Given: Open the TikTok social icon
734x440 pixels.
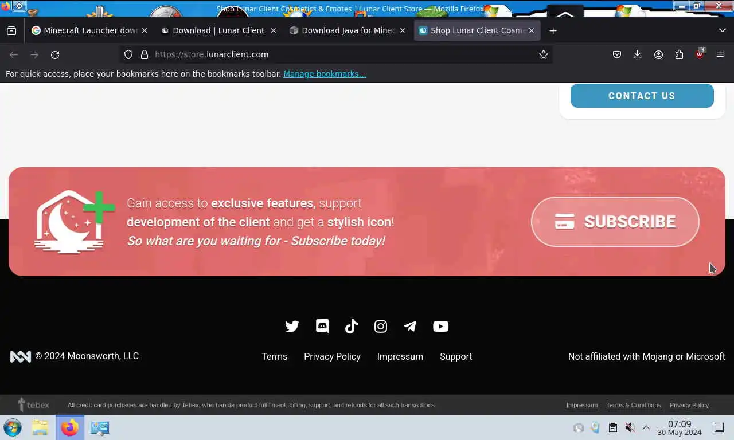Looking at the screenshot, I should pyautogui.click(x=352, y=327).
